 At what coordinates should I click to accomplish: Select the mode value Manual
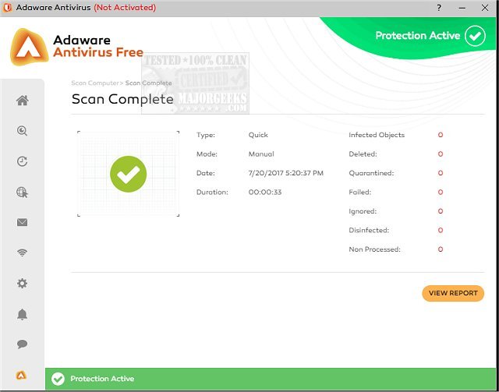(261, 154)
